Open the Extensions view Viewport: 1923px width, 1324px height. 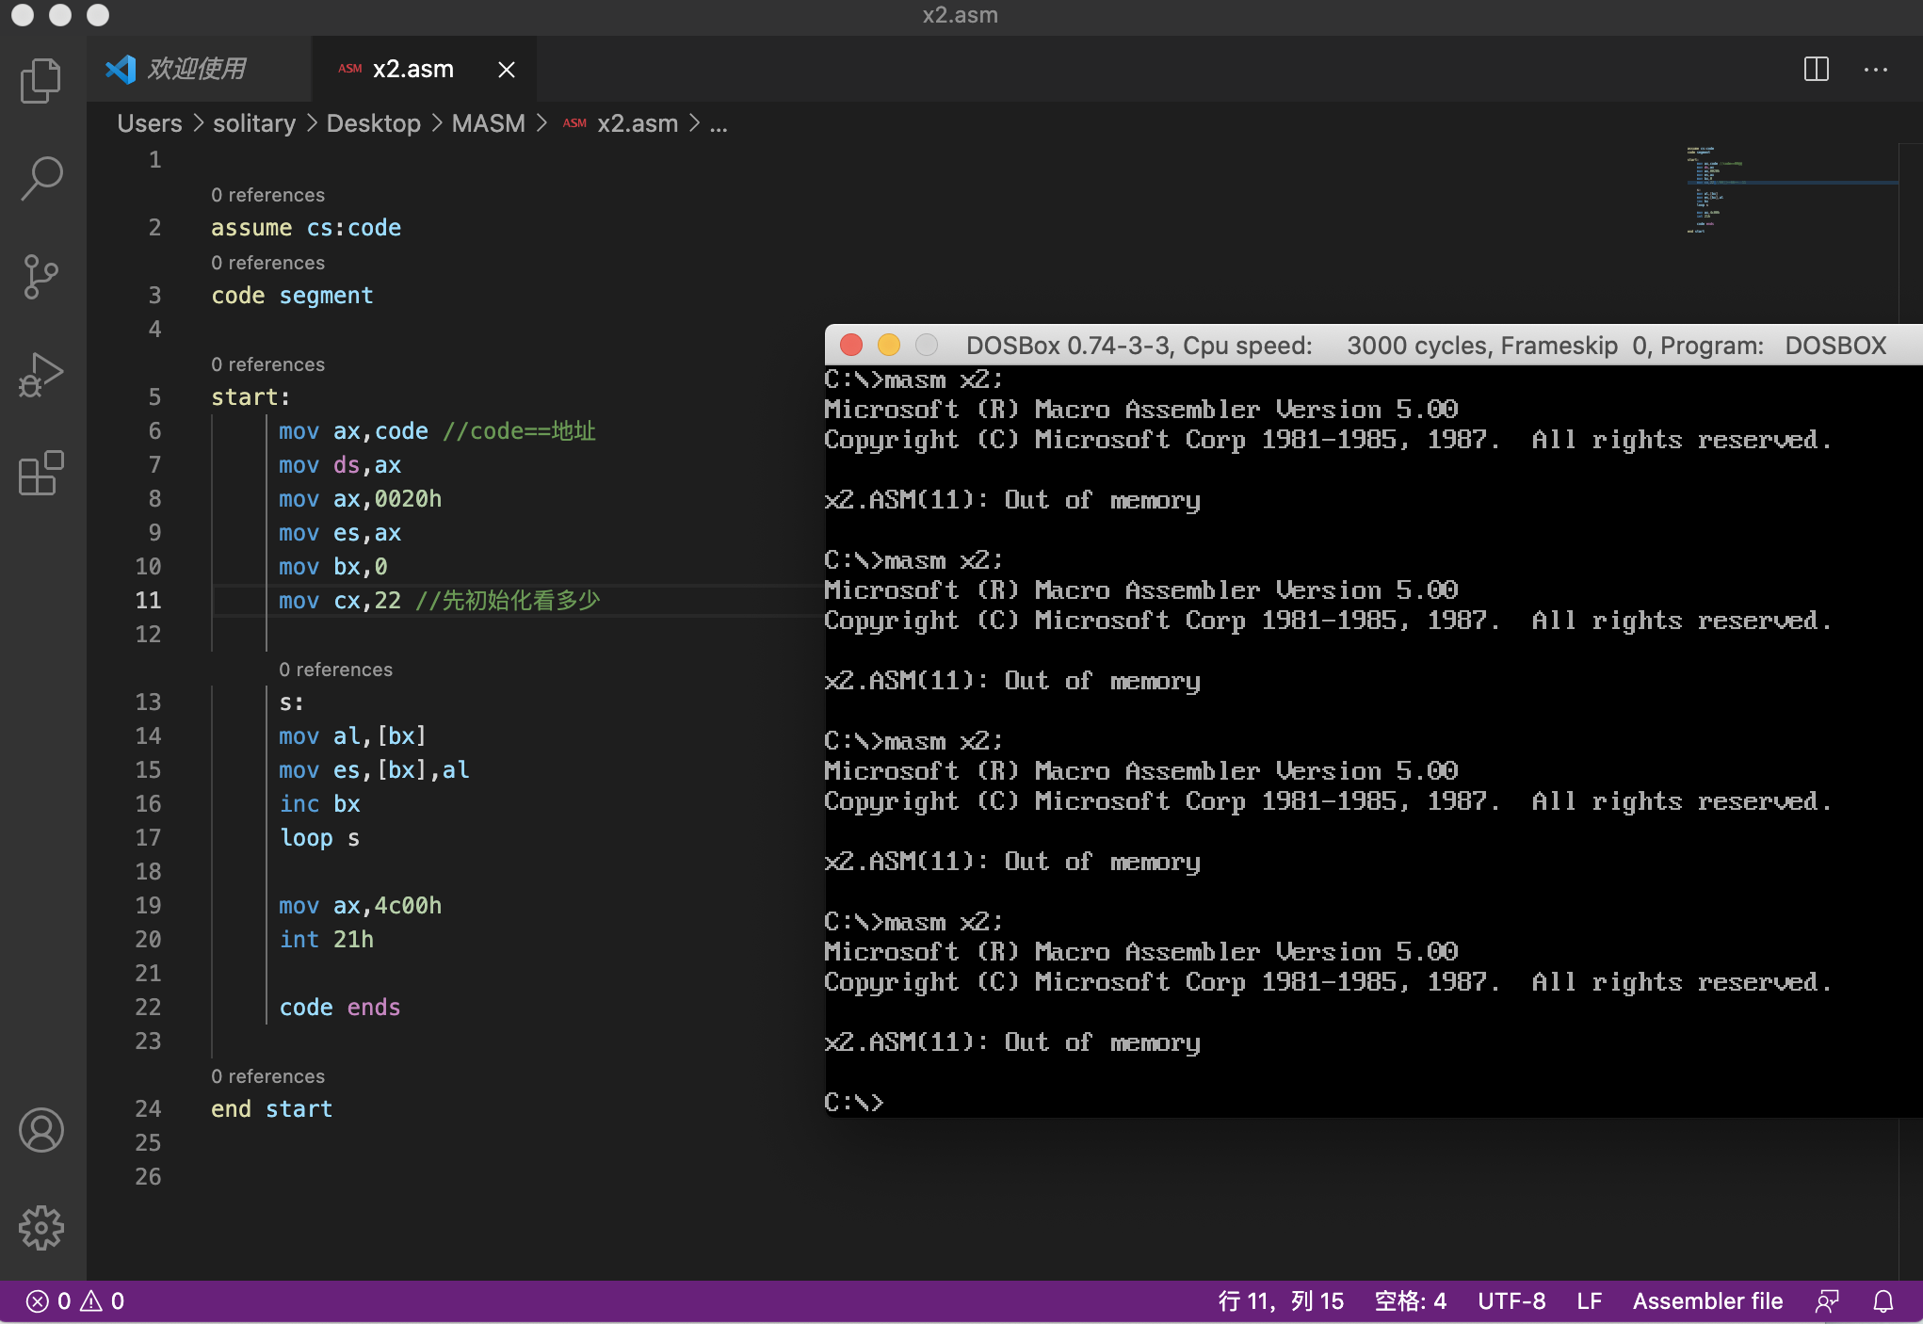41,473
